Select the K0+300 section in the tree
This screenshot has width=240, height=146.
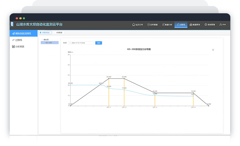[49, 43]
